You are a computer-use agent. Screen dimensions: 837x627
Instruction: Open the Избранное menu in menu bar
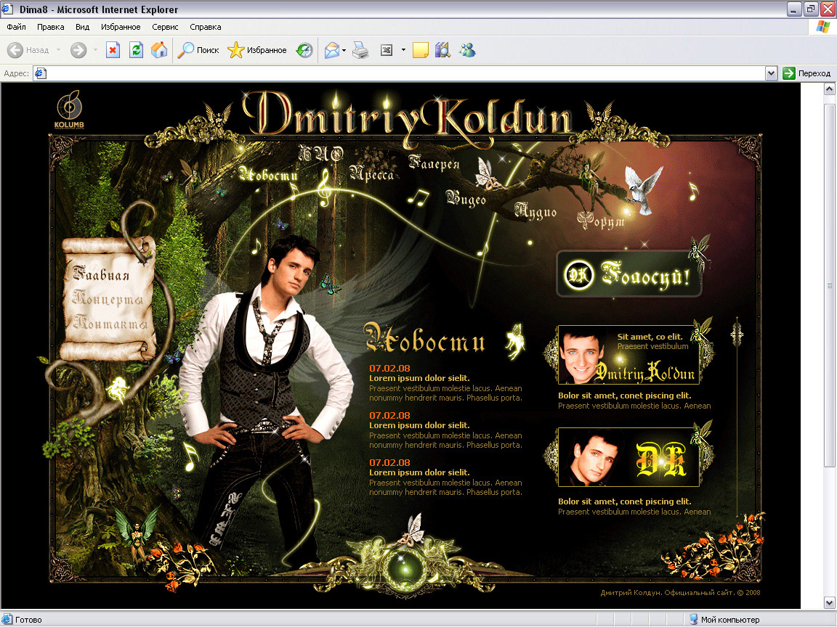pos(121,27)
